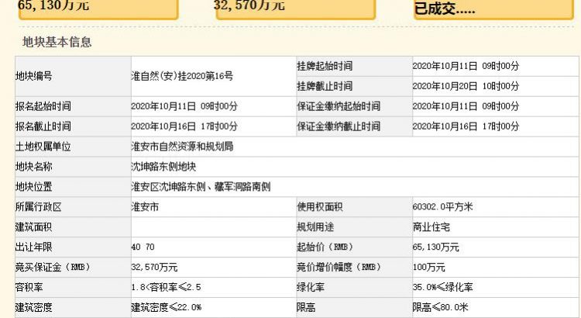Select the 地块基本信息 section heading
The width and height of the screenshot is (581, 318).
point(57,41)
